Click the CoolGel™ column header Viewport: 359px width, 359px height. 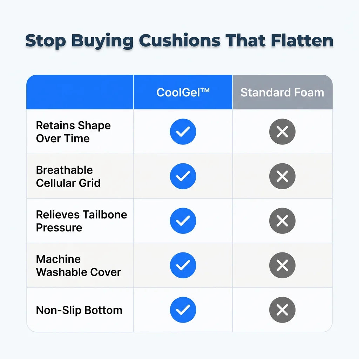pos(183,92)
